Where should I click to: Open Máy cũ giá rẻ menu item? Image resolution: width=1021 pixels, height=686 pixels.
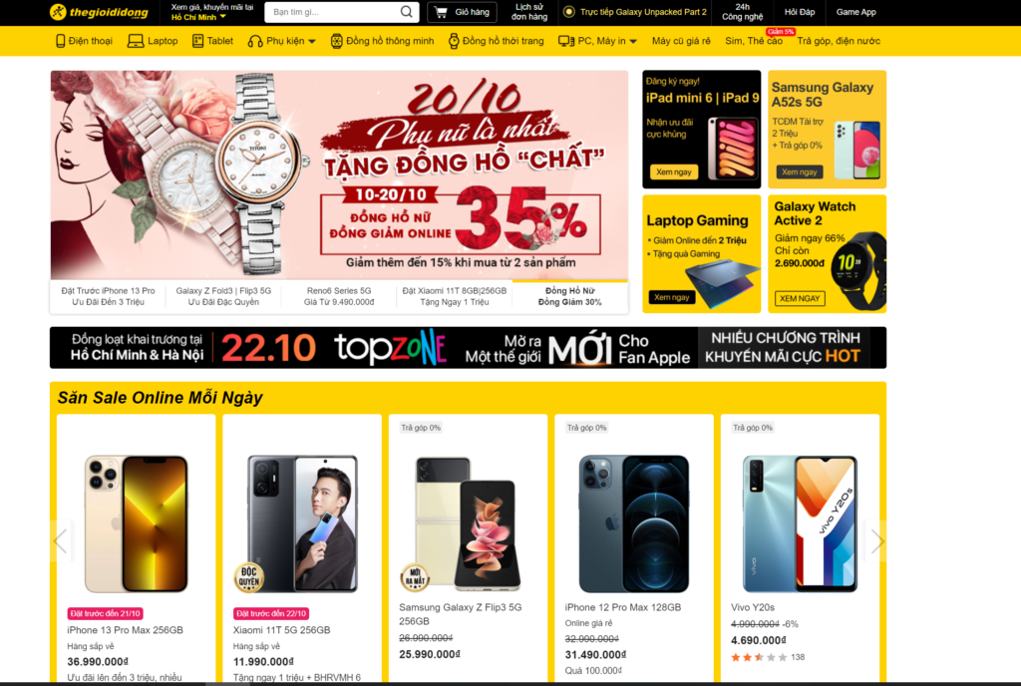[x=681, y=41]
